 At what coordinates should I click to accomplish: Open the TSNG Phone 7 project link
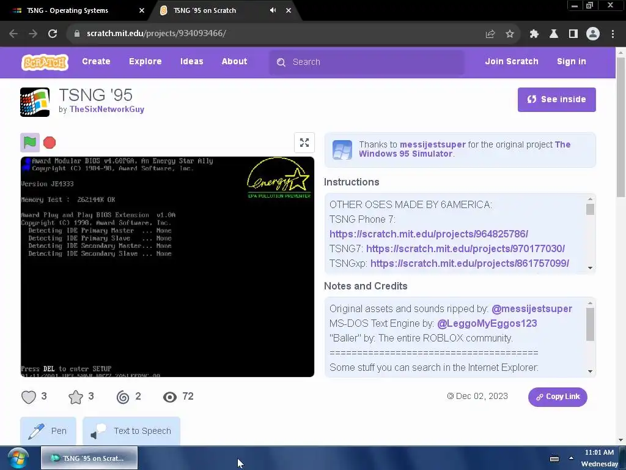(429, 234)
